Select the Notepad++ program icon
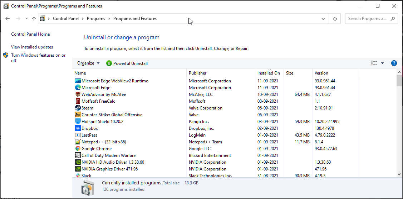This screenshot has height=199, width=403. coord(78,142)
